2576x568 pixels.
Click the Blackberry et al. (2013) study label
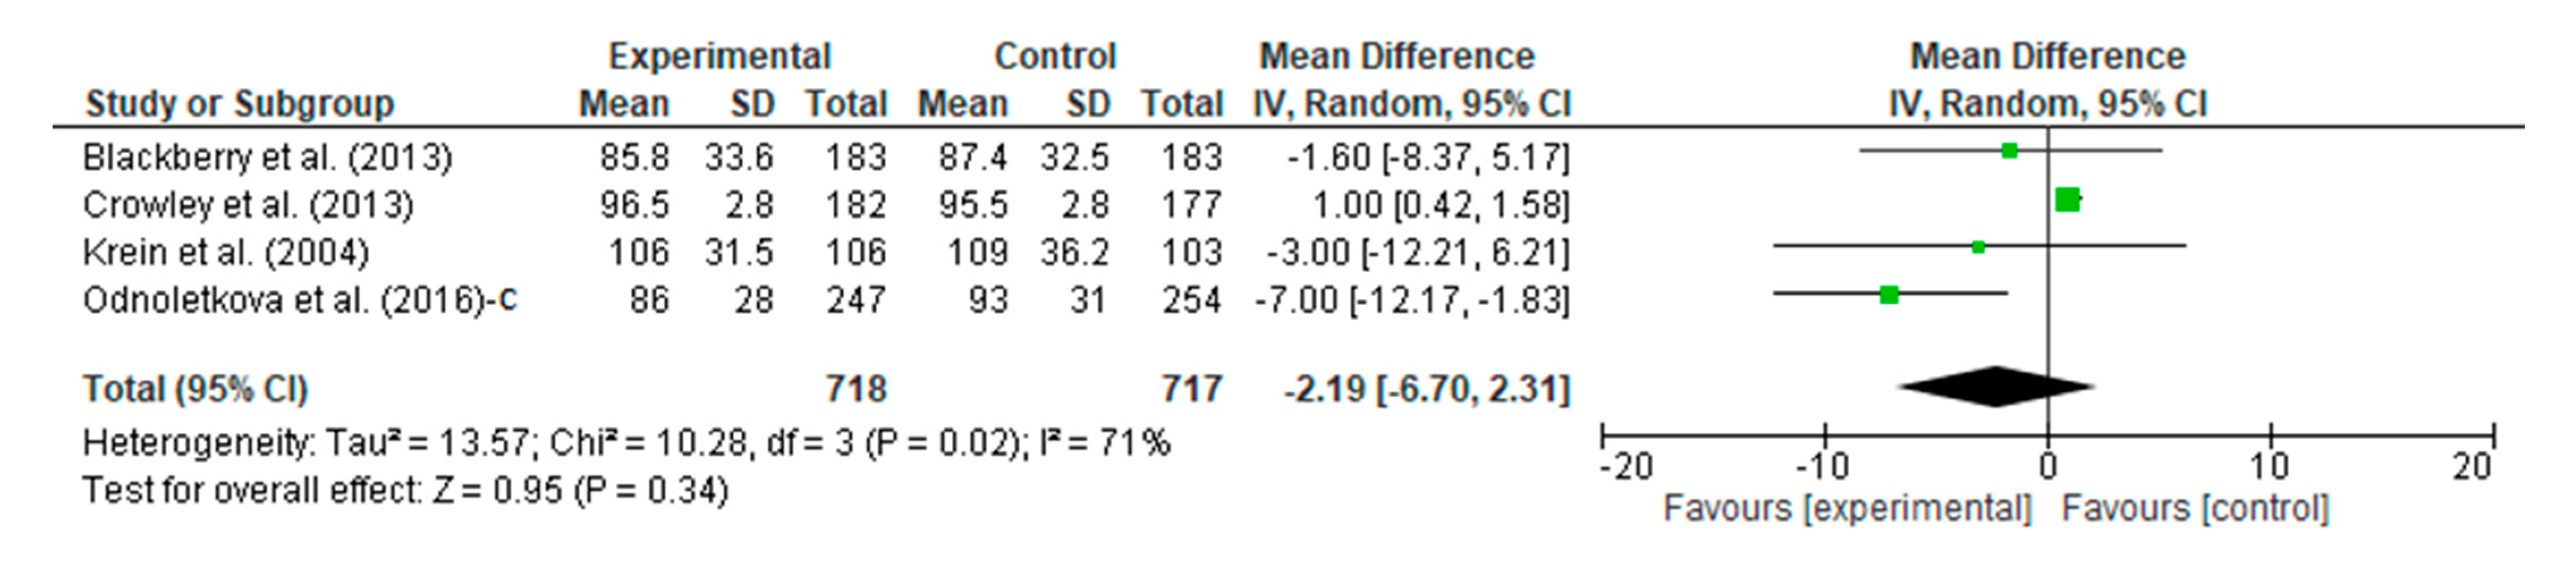[x=267, y=157]
